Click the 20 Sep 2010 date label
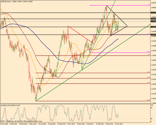Viewport: 156px width, 125px height. (61, 124)
